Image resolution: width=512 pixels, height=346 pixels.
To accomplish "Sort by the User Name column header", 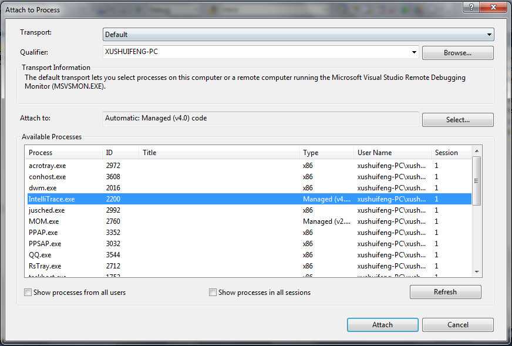I will [392, 153].
